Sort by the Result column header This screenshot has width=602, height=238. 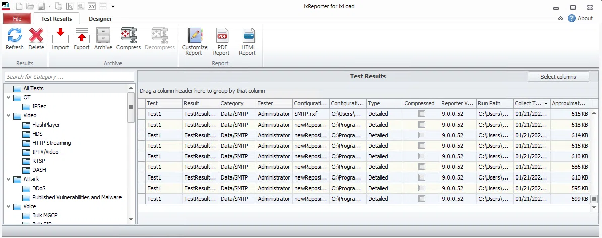click(200, 103)
